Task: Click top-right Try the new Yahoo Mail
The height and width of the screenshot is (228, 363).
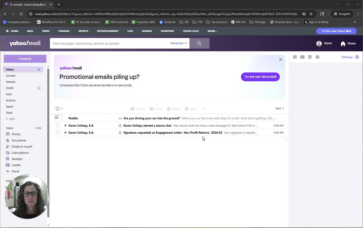Action: [x=336, y=31]
